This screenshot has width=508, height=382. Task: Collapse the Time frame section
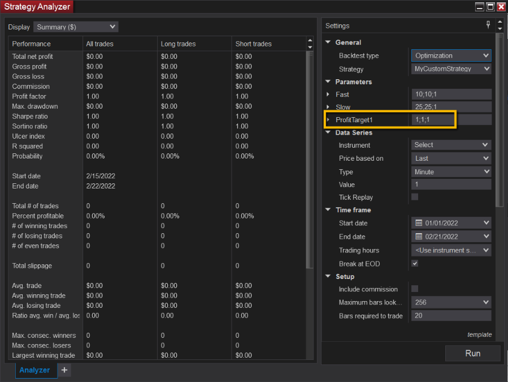click(328, 209)
